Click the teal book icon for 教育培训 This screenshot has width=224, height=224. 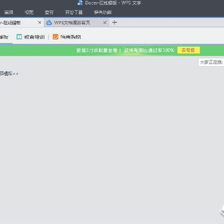[19, 37]
